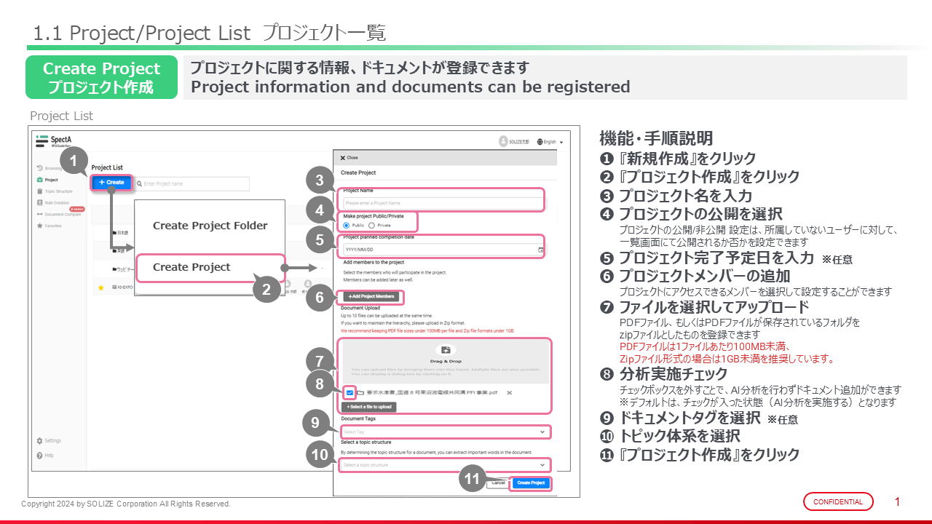932x524 pixels.
Task: Expand the English language dropdown arrow
Action: (561, 142)
